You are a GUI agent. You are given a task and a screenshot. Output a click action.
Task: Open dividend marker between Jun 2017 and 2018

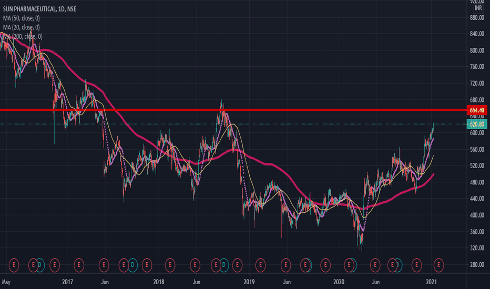click(132, 265)
